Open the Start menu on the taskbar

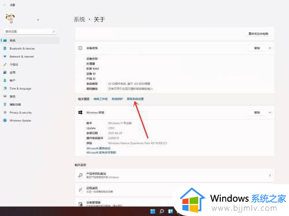pos(153,211)
